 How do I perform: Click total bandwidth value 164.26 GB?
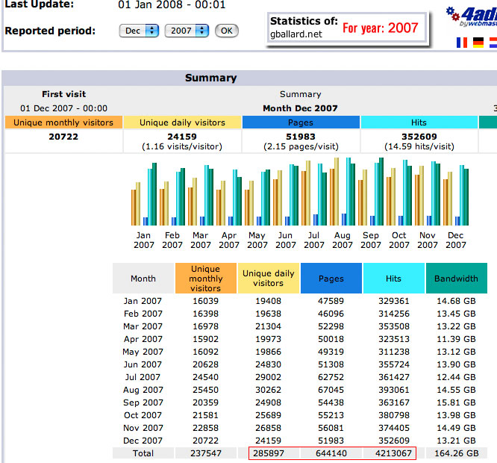click(x=457, y=453)
